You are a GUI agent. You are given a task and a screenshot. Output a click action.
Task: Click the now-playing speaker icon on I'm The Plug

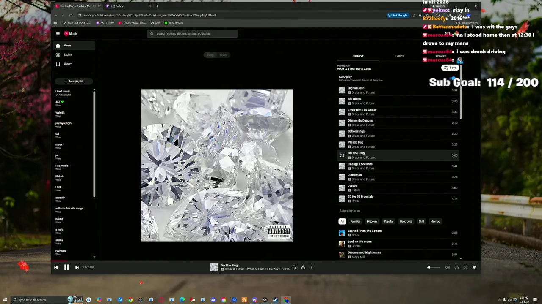click(342, 155)
